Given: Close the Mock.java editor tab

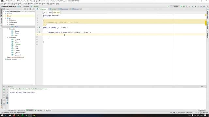Looking at the screenshot, I should pyautogui.click(x=80, y=9).
